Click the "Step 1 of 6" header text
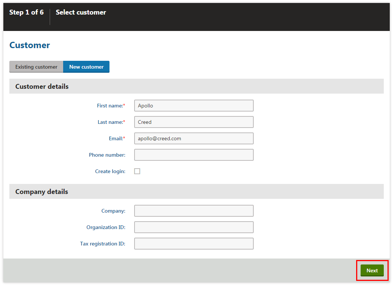392x285 pixels. click(27, 12)
